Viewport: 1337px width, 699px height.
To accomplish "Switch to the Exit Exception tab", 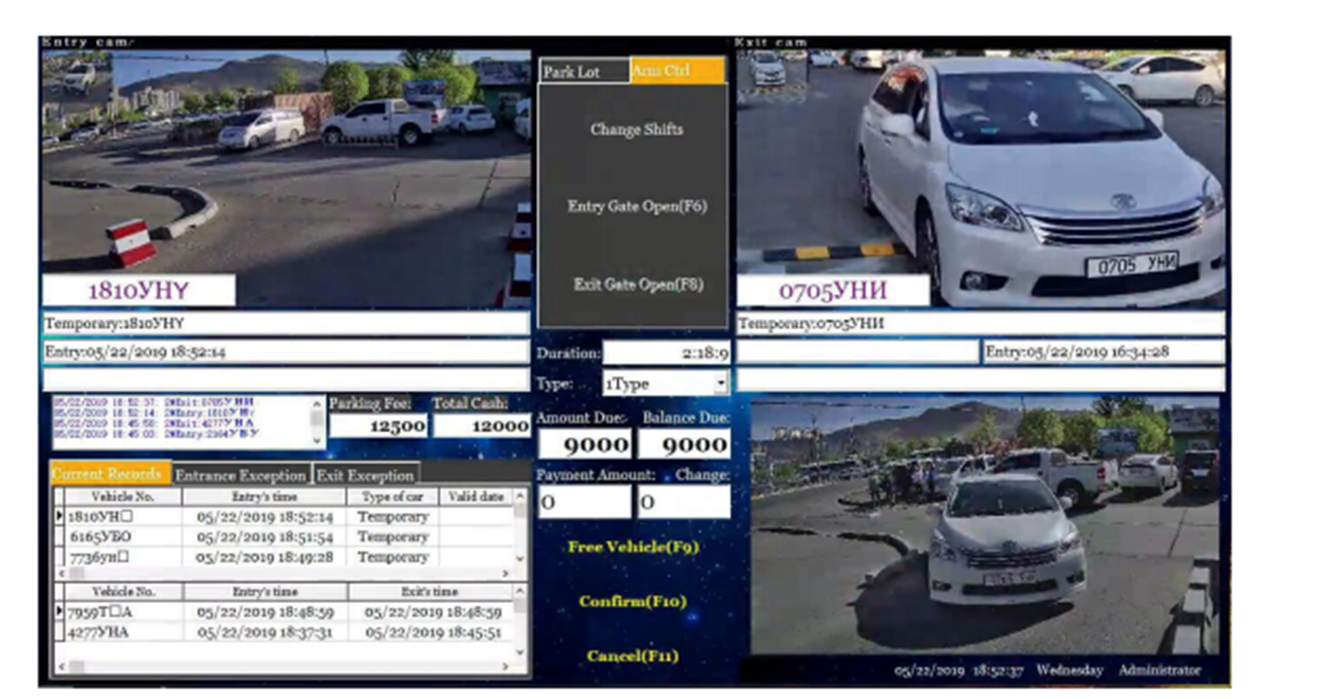I will tap(365, 475).
